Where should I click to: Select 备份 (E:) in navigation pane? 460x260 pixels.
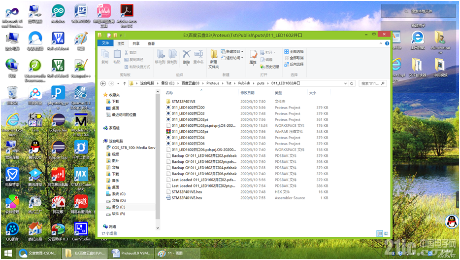(118, 207)
